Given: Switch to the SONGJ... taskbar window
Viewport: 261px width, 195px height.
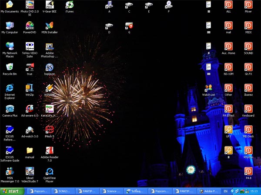Looking at the screenshot, I should click(63, 192).
